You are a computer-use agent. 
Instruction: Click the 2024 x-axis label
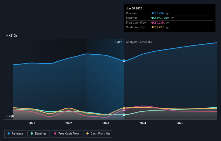(x=143, y=123)
